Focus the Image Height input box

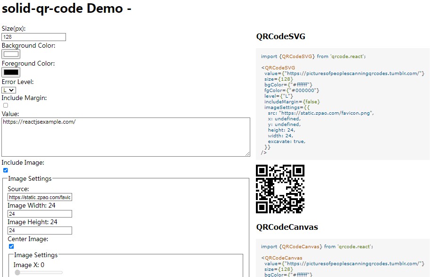tap(40, 230)
